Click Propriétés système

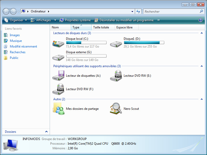pos(75,20)
